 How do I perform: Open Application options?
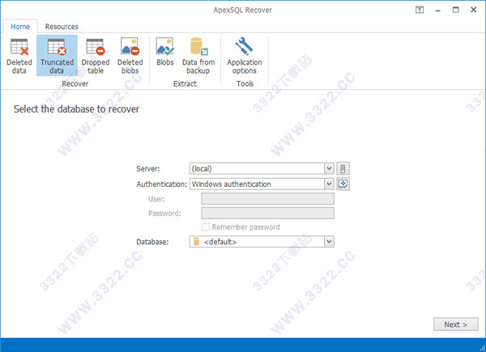pyautogui.click(x=245, y=56)
